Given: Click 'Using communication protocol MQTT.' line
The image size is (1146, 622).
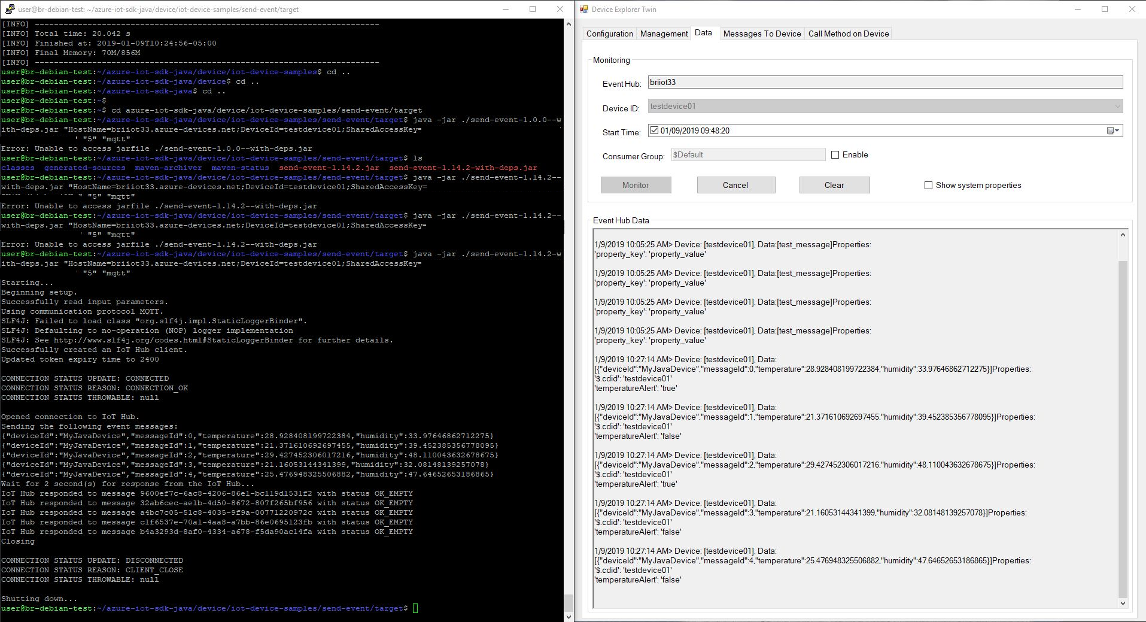Looking at the screenshot, I should (x=83, y=311).
